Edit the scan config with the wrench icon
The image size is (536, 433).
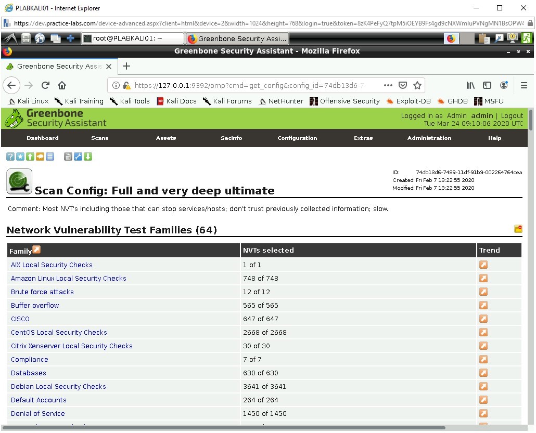point(78,156)
